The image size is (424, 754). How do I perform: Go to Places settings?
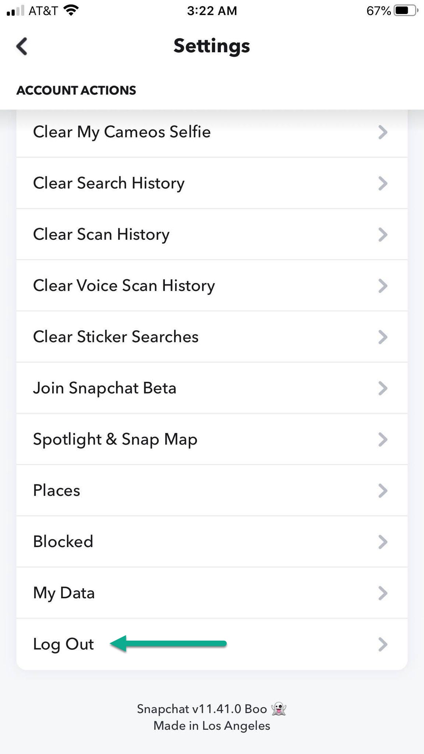pos(56,490)
